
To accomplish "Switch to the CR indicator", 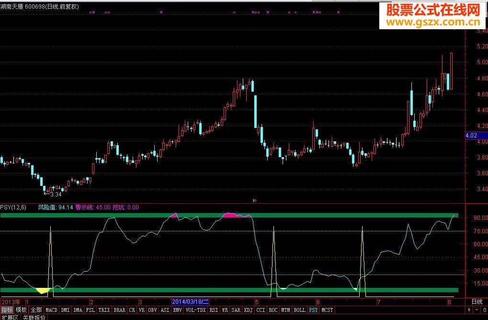I will point(132,310).
